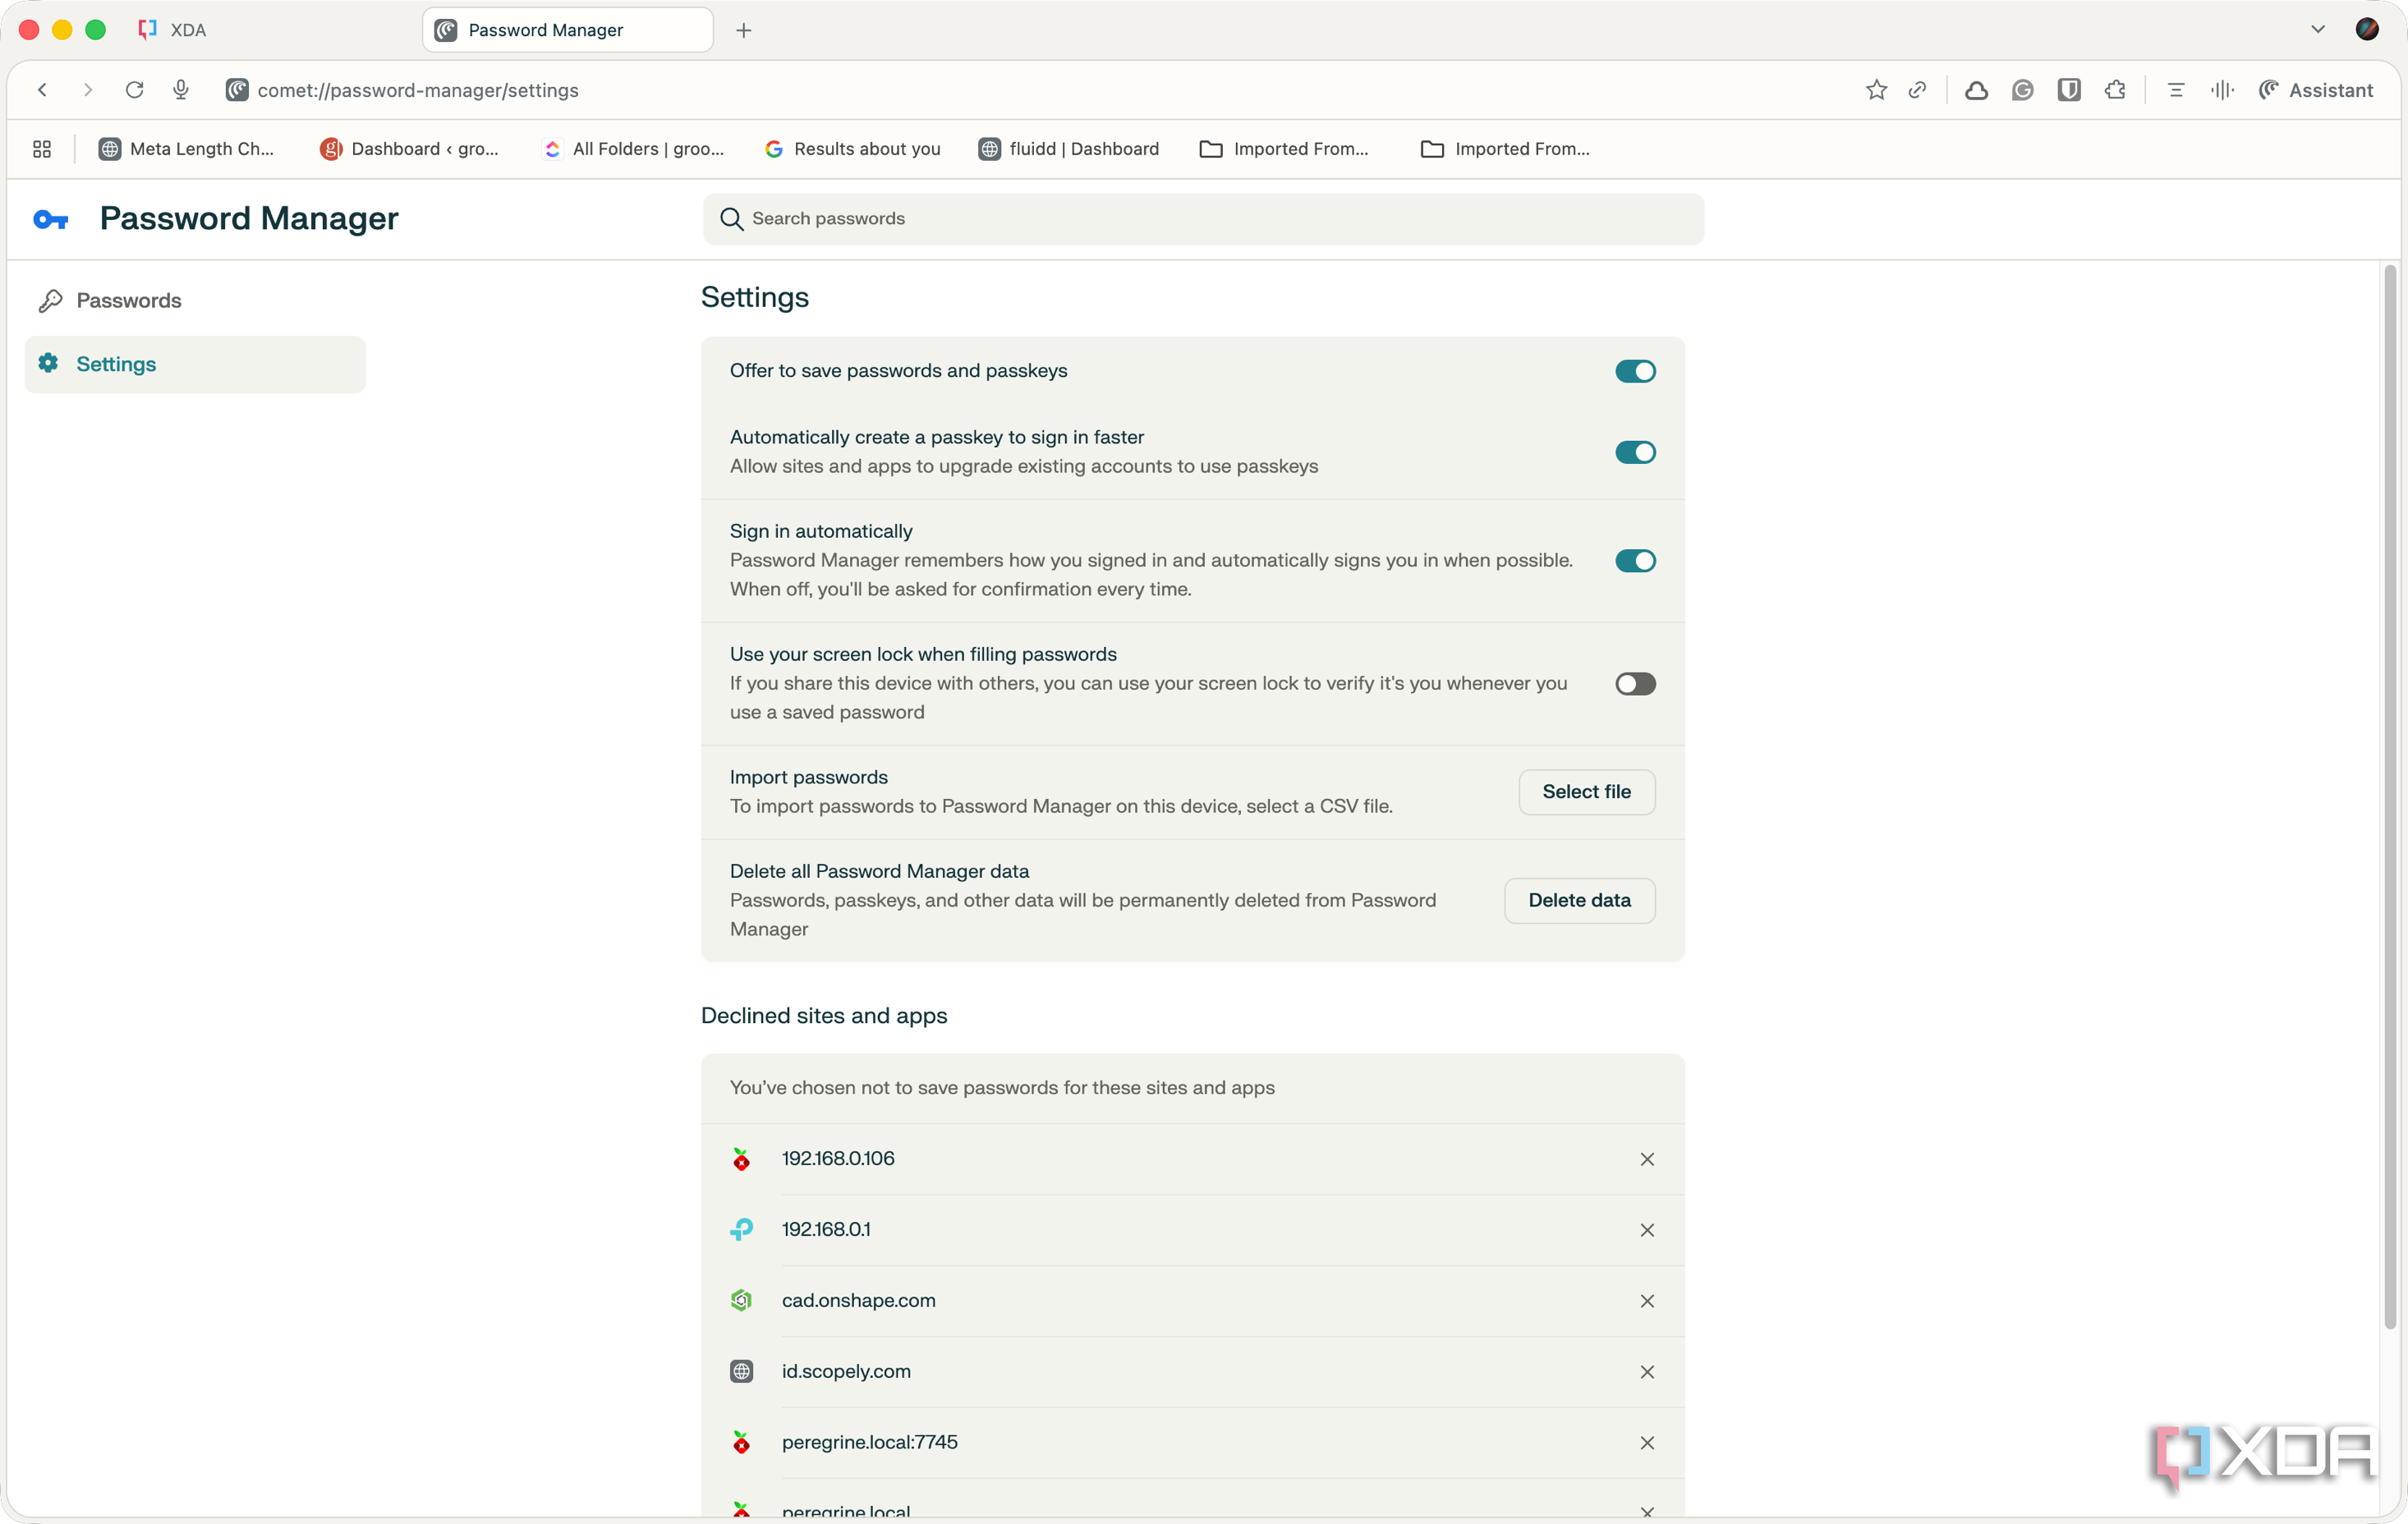This screenshot has height=1524, width=2408.
Task: Toggle Automatically create a passkey switch
Action: click(1635, 452)
